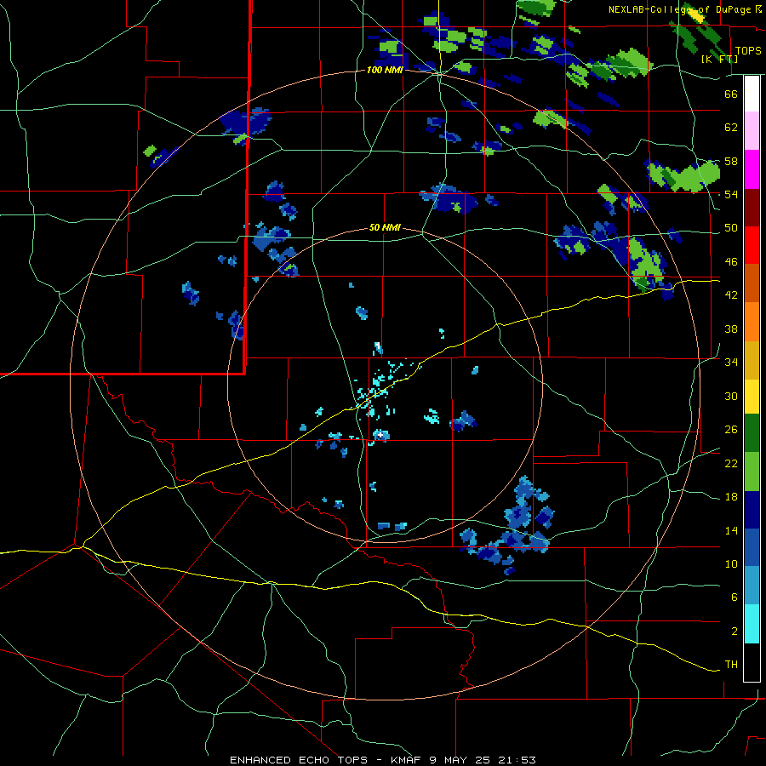Click the "34" scale label
This screenshot has width=766, height=766.
coord(731,363)
